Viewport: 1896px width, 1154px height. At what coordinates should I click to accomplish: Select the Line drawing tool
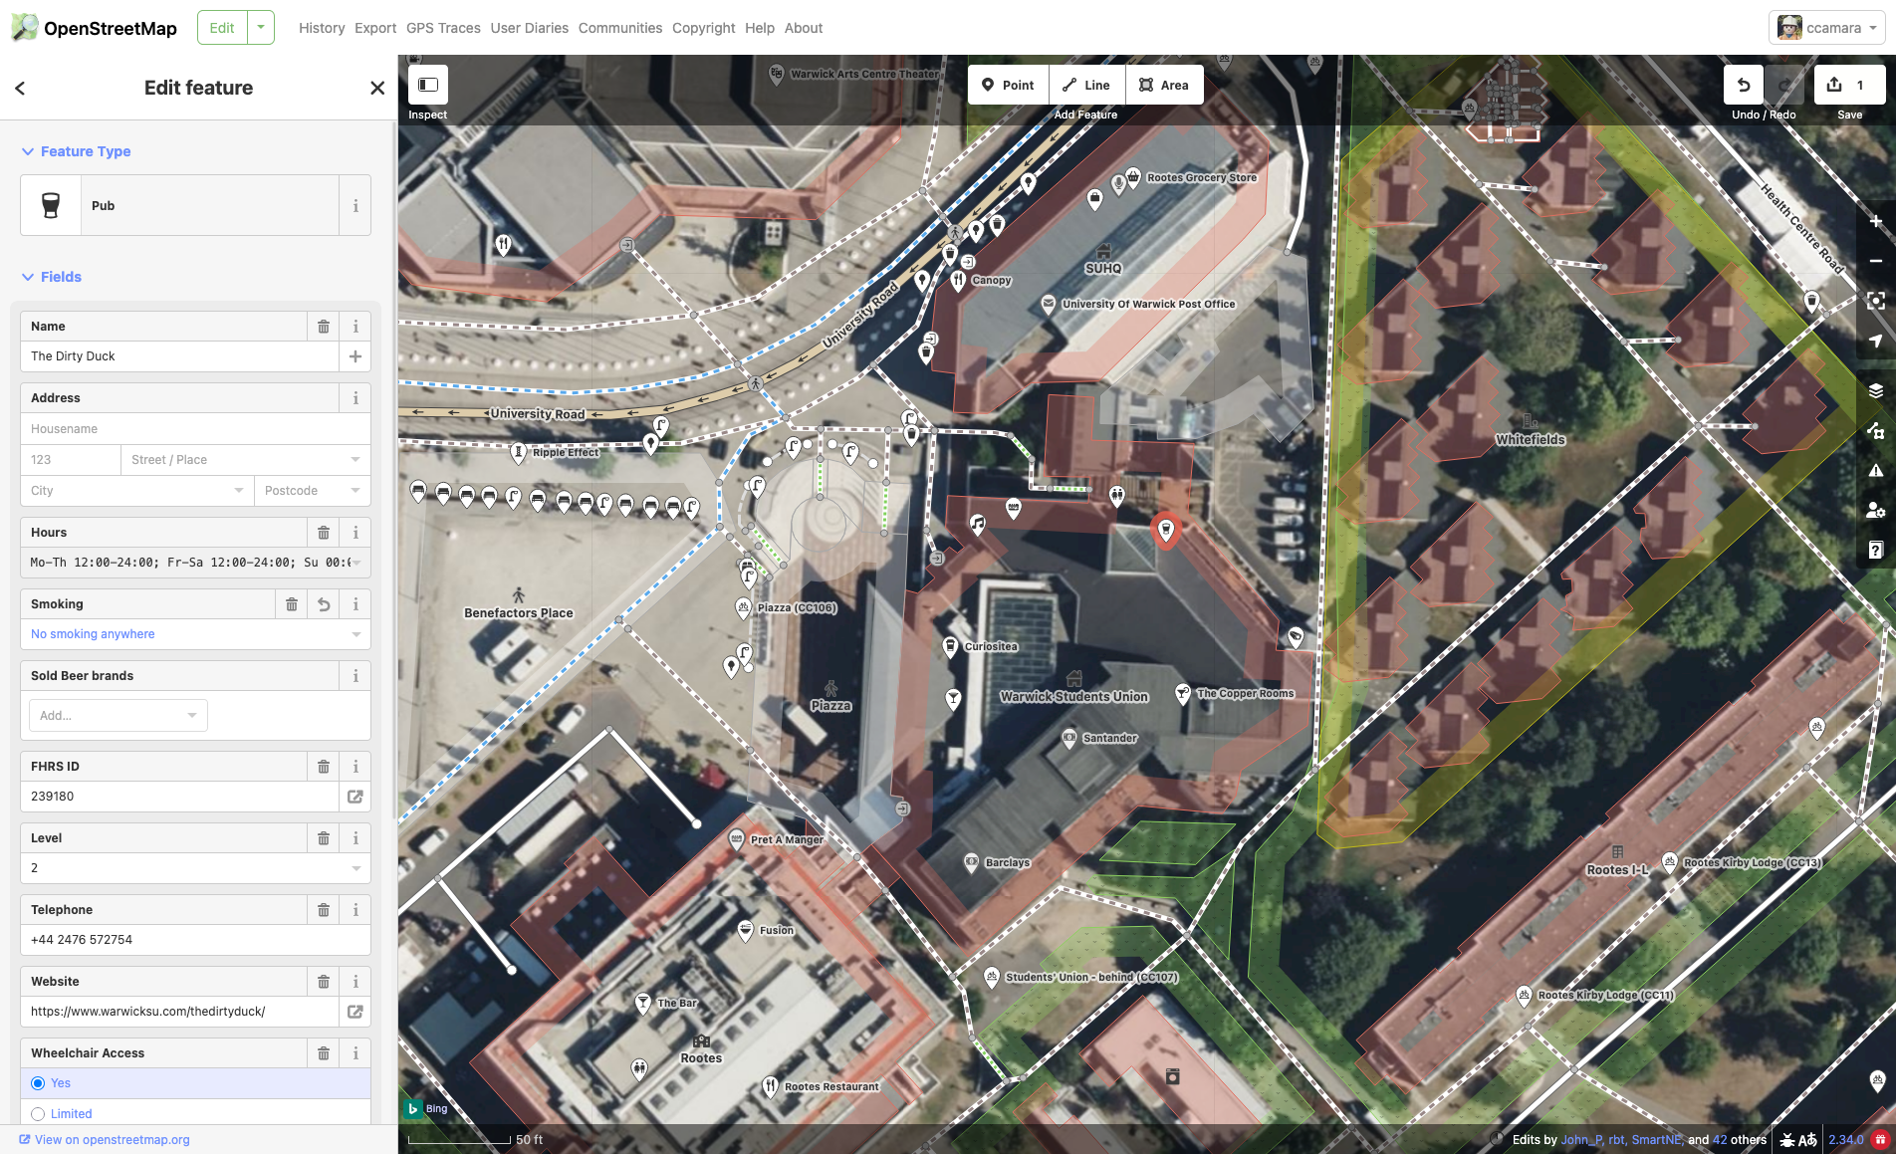[1086, 85]
